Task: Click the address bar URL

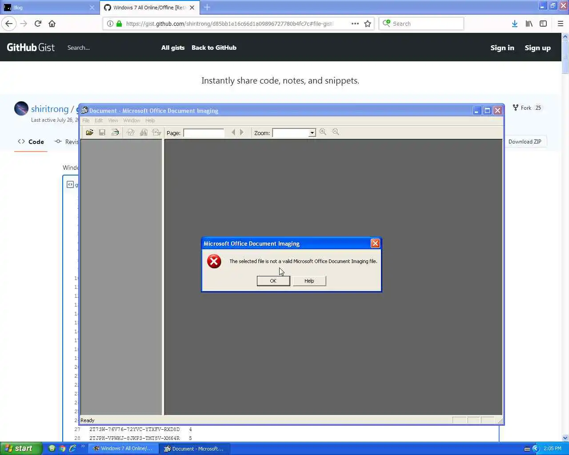Action: click(x=229, y=24)
